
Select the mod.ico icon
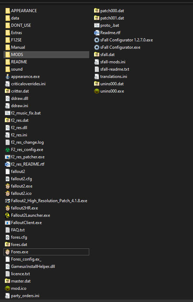click(8, 288)
